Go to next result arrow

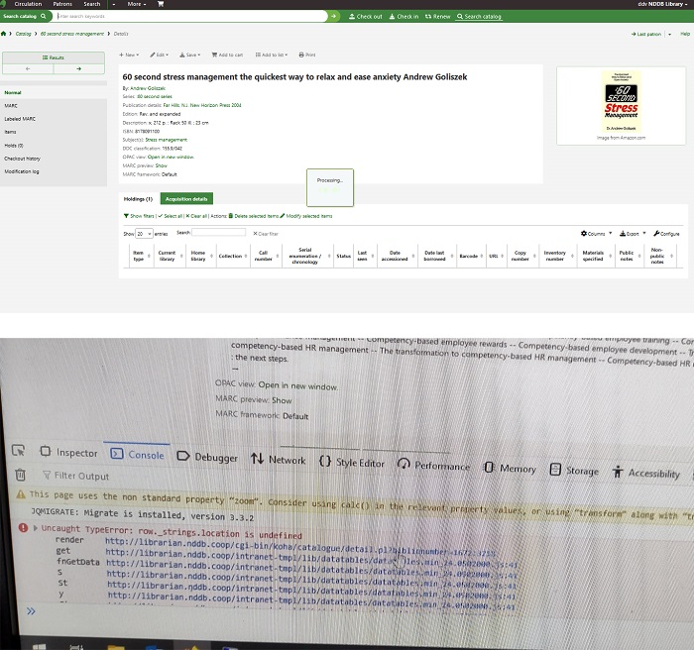[x=78, y=69]
